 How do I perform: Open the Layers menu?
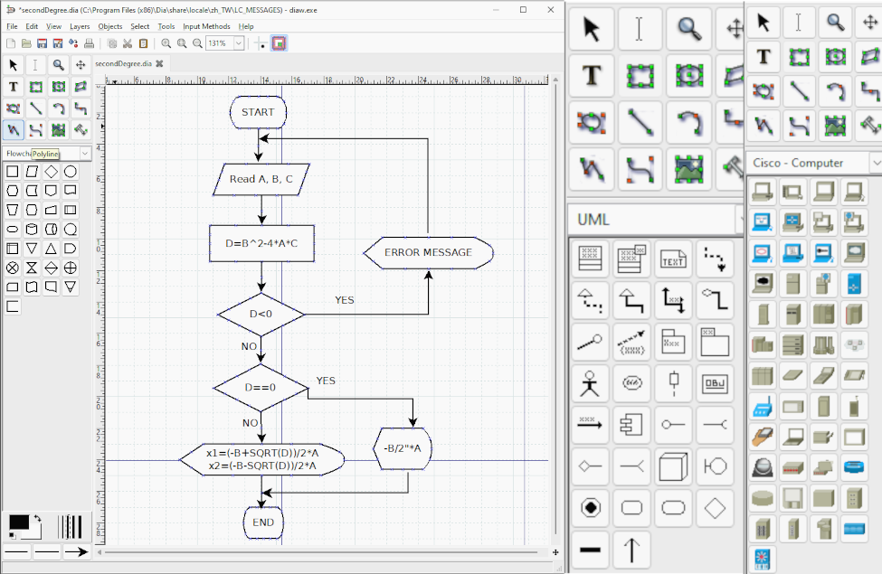tap(80, 26)
